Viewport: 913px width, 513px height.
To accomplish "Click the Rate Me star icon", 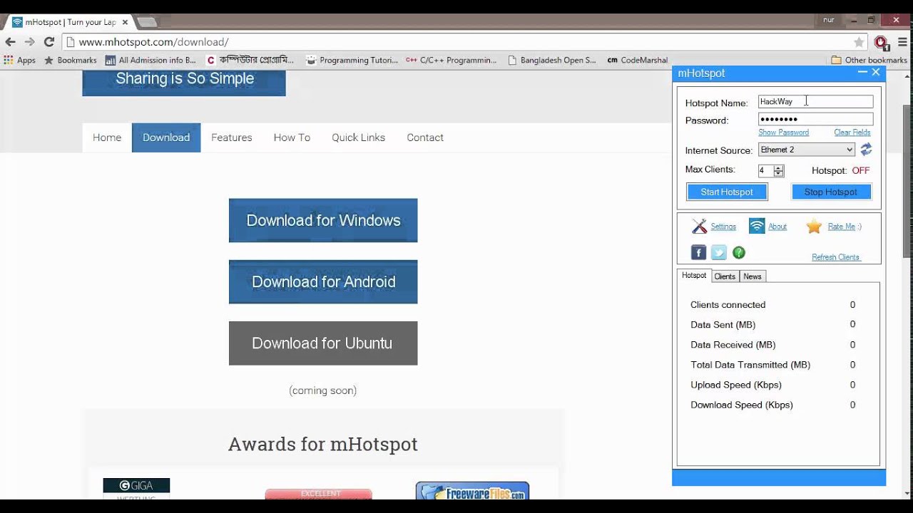I will (814, 227).
